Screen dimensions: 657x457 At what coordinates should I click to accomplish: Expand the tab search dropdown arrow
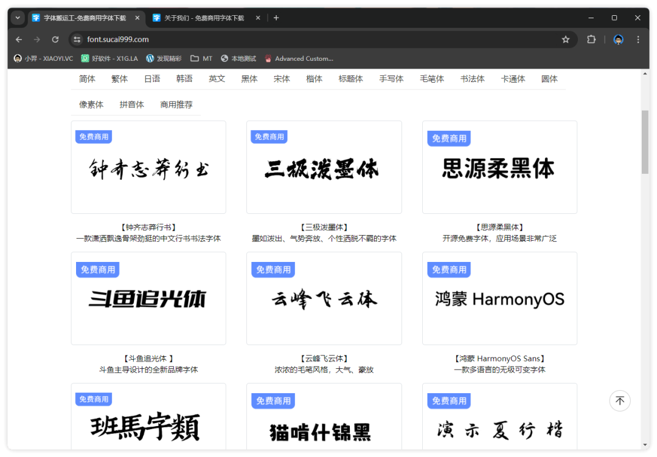18,18
